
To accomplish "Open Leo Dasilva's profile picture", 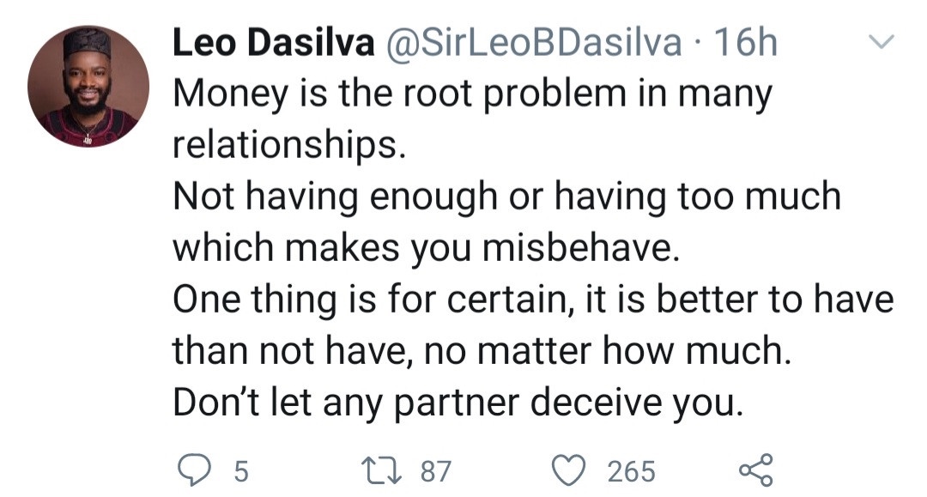I will tap(88, 87).
